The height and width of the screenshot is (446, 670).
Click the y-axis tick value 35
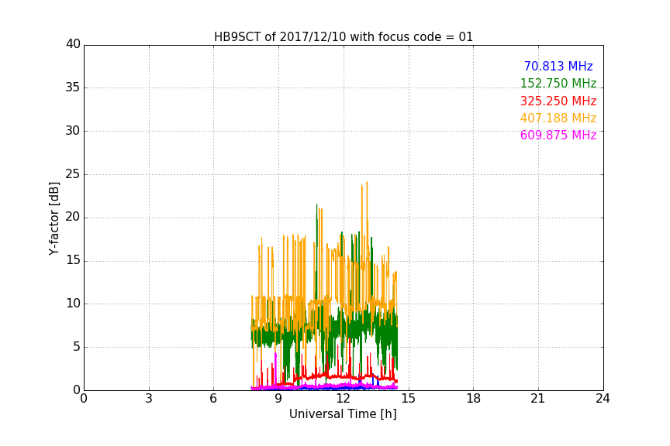(x=73, y=87)
